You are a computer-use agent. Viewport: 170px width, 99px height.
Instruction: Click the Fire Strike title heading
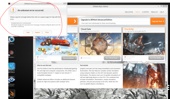(129, 29)
